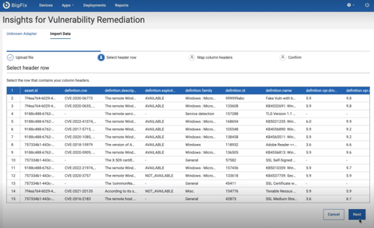
Task: Click the Cancel button
Action: [333, 214]
